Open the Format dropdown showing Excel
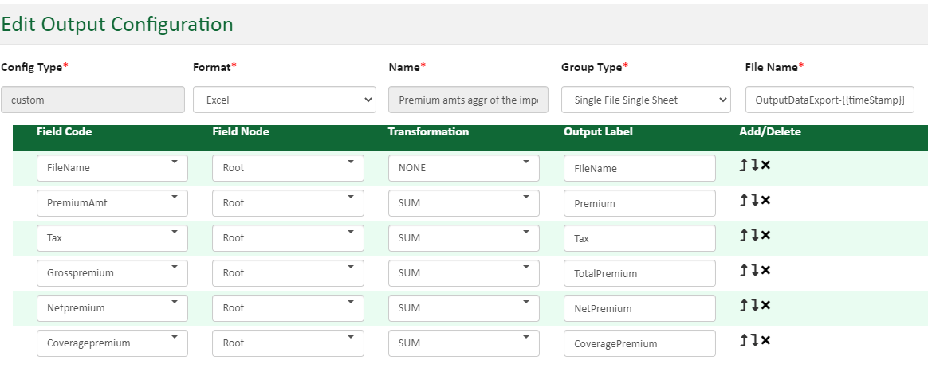 [x=284, y=100]
